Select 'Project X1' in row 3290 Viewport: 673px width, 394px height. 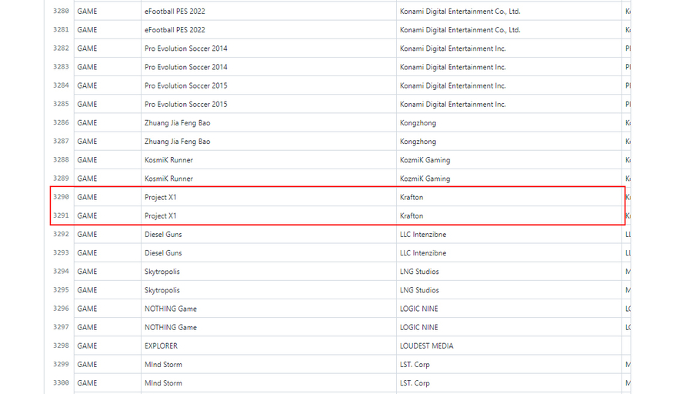pyautogui.click(x=161, y=198)
